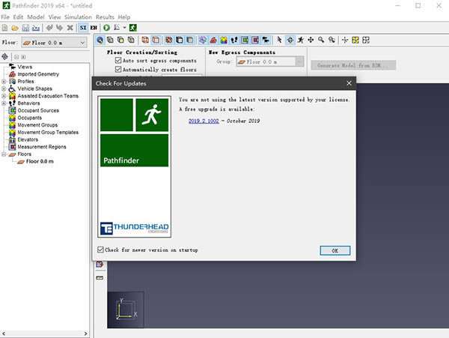The height and width of the screenshot is (338, 449).
Task: Open the Model menu
Action: [35, 16]
